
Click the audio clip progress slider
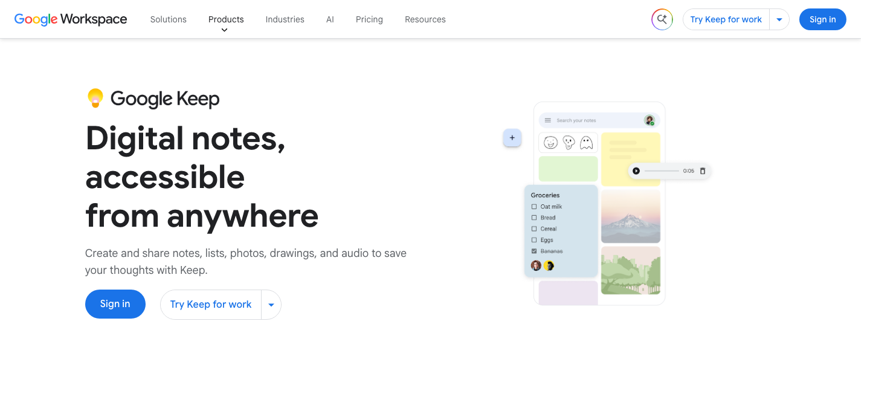point(662,171)
